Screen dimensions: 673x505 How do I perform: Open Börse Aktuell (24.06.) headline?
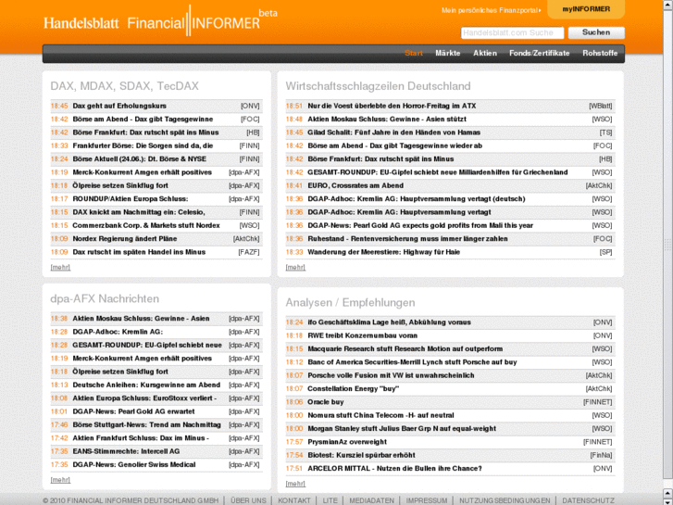click(x=139, y=159)
